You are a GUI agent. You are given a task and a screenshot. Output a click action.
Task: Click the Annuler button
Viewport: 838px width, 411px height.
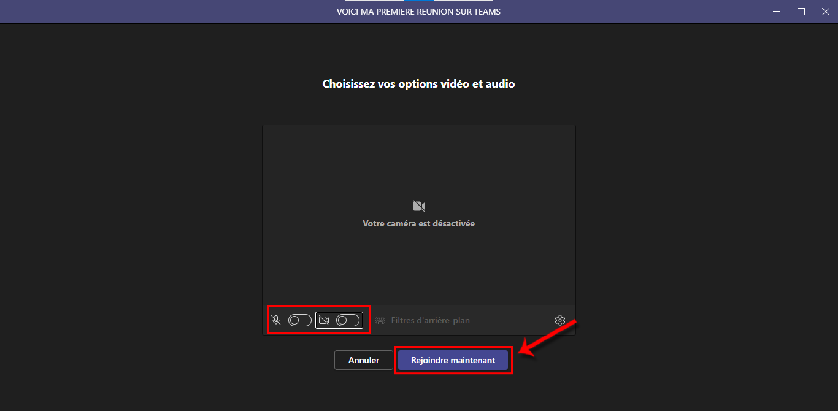(364, 360)
